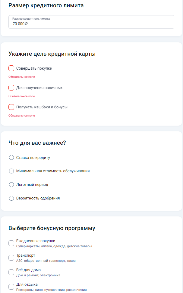This screenshot has width=183, height=293.
Task: Click the 'Супермаркеты, аптека, одежда, детские товары' description
Action: pyautogui.click(x=54, y=246)
